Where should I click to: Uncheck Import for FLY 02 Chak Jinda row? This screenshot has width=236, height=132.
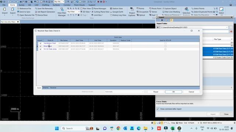[40, 49]
